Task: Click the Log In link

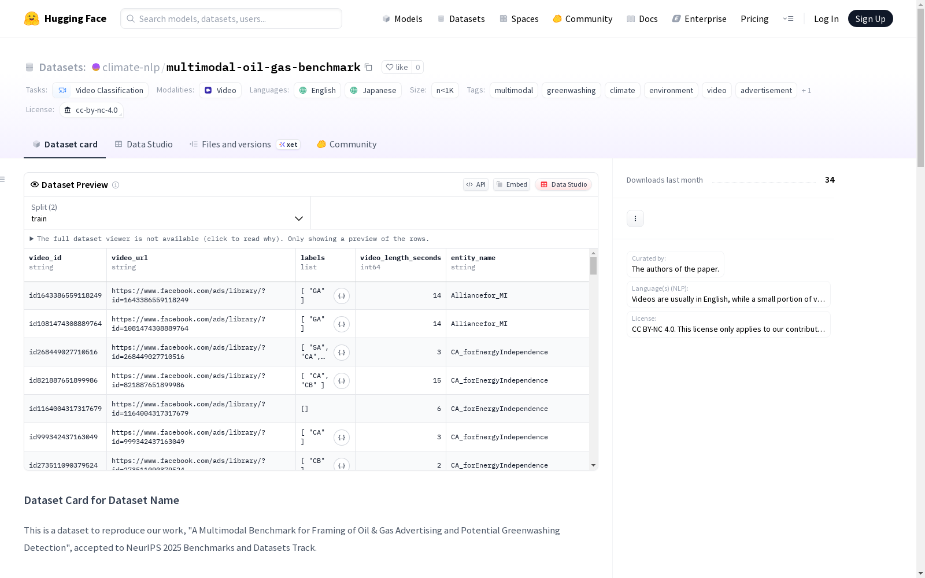Action: [826, 18]
